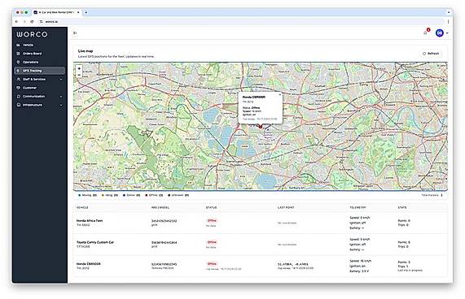
Task: Click Offline badge in Honda CBR500R row
Action: pos(212,264)
